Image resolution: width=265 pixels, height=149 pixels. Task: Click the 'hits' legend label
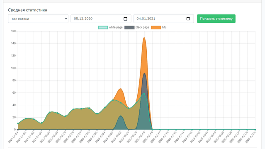click(x=164, y=27)
